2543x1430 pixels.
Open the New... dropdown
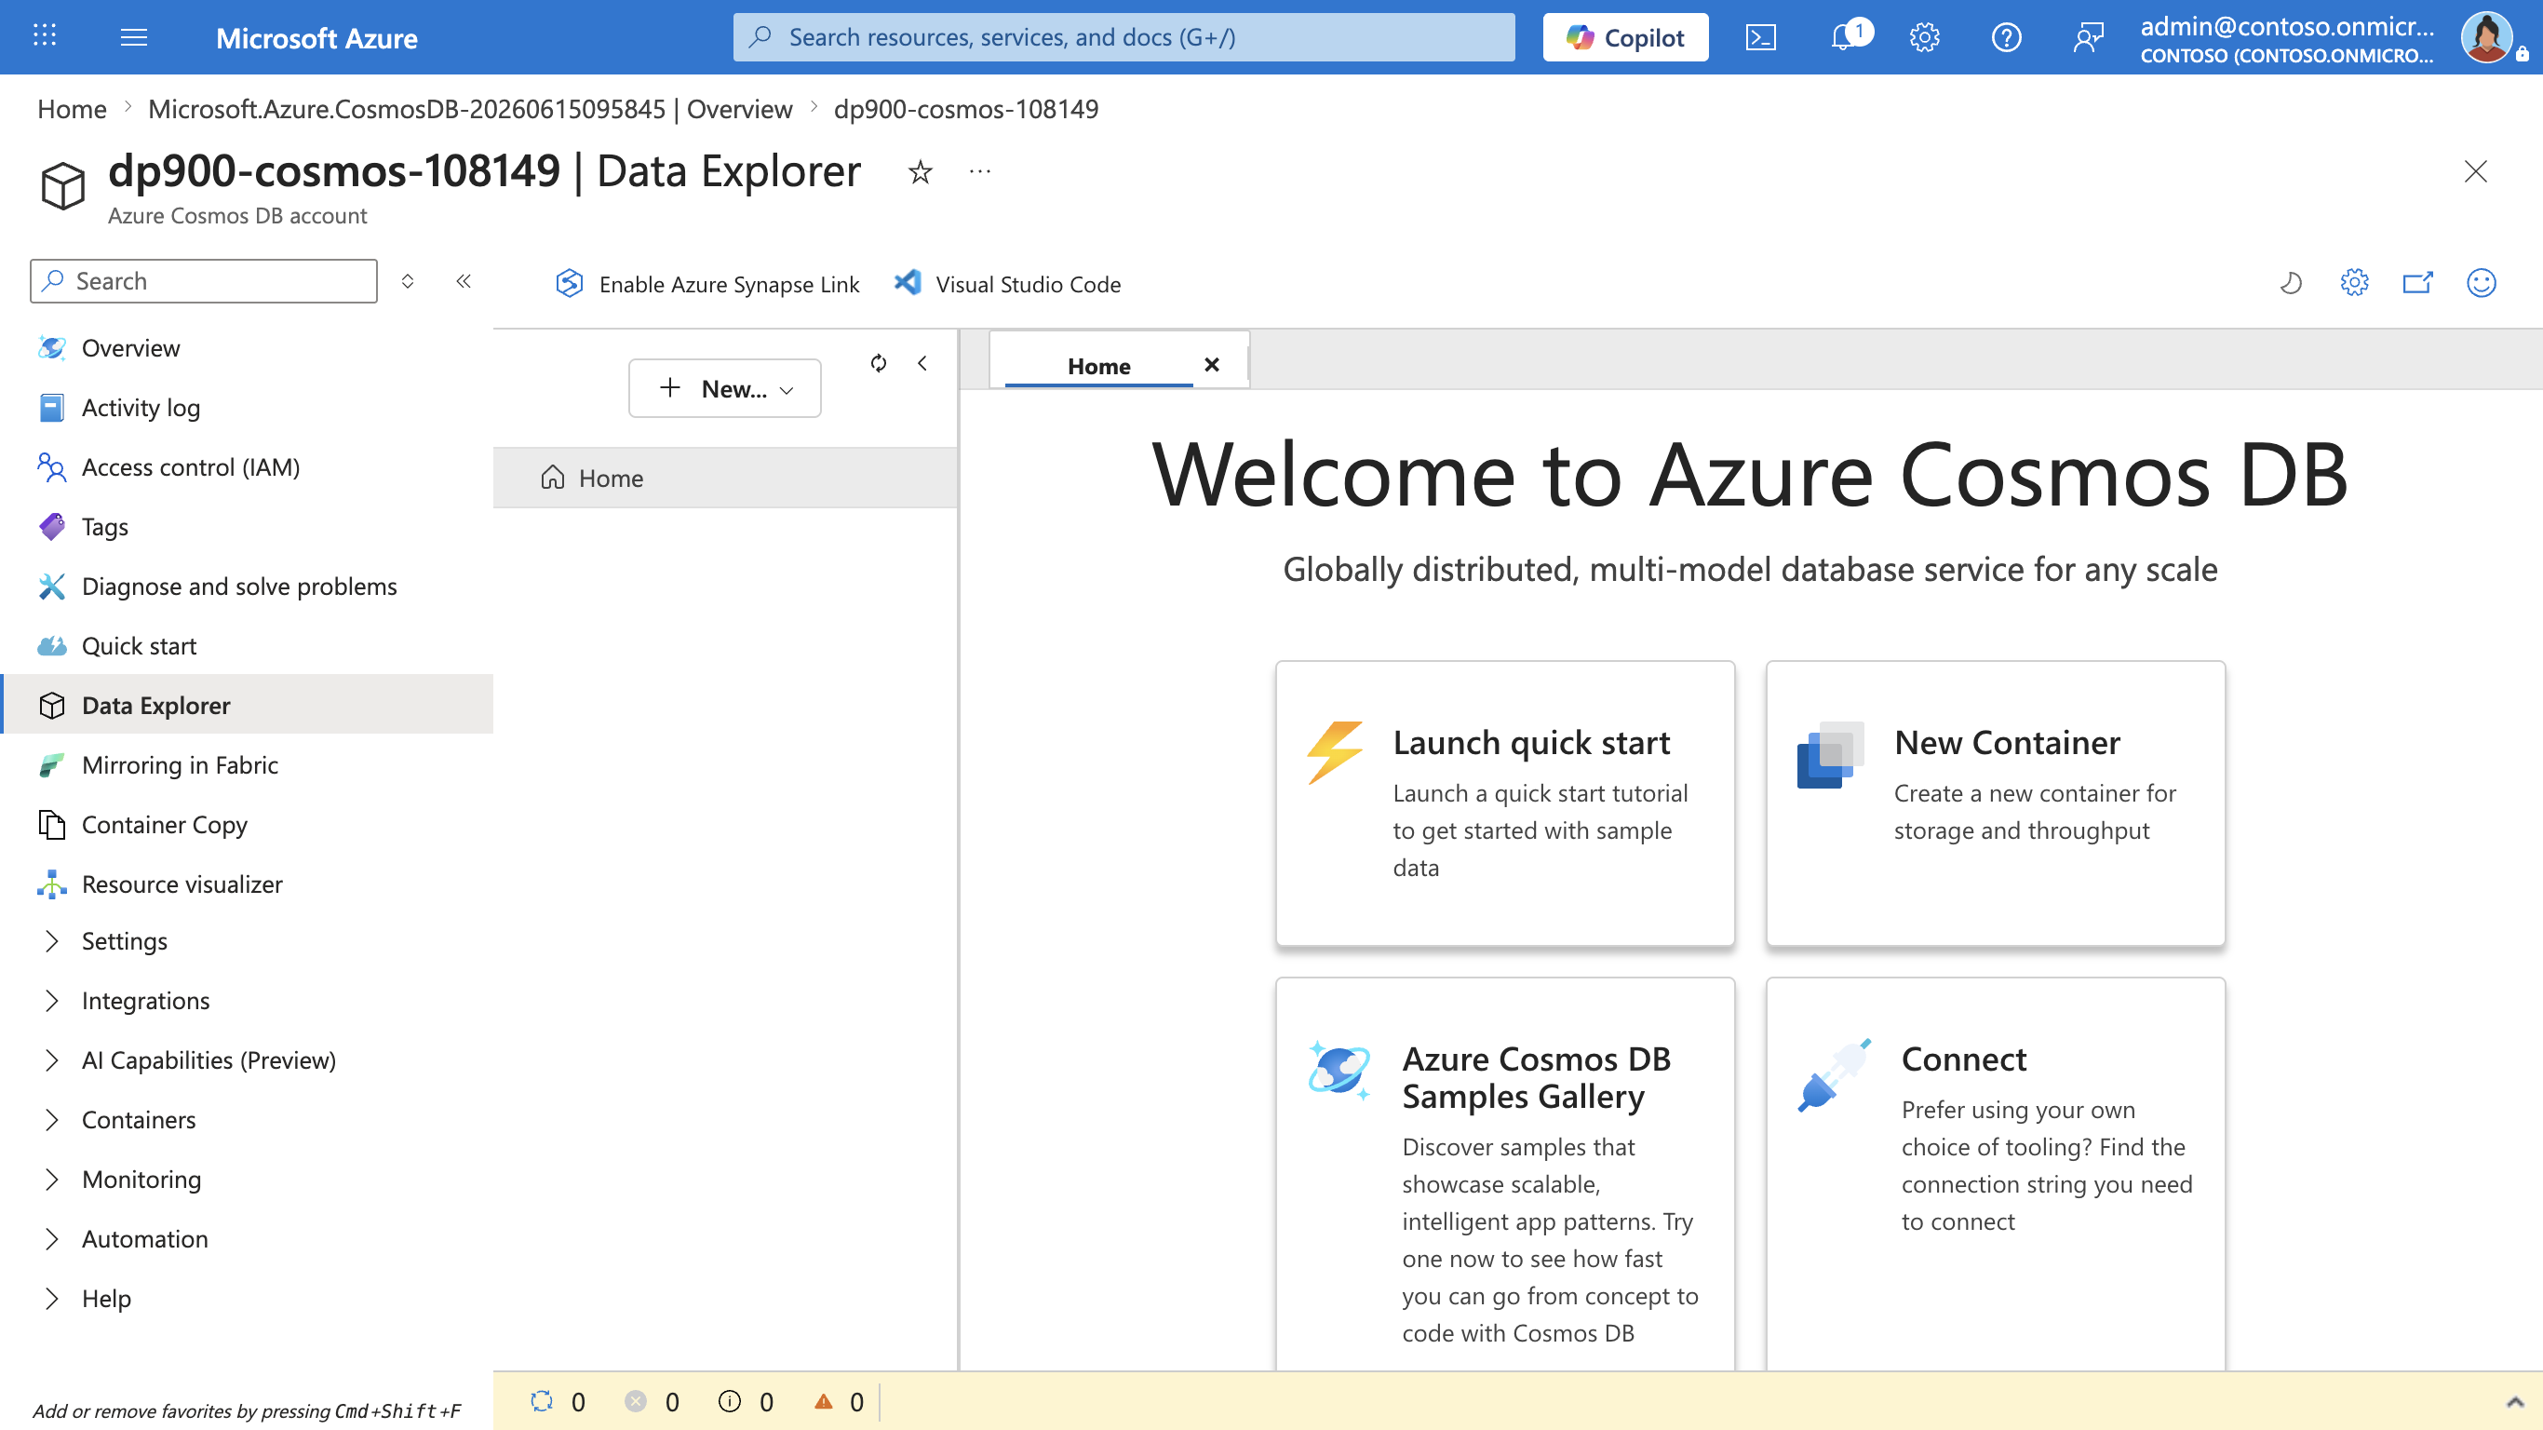724,388
